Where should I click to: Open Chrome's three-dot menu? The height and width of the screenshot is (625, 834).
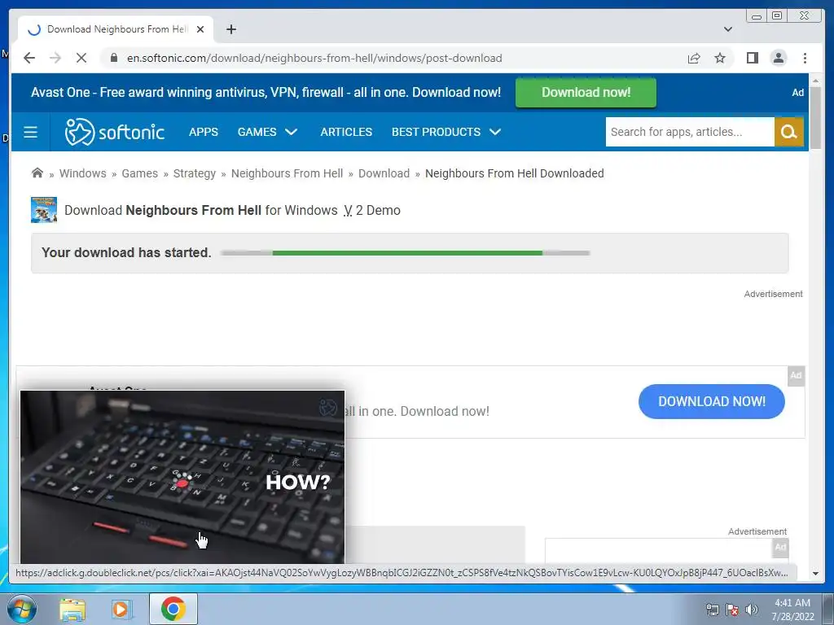point(805,58)
